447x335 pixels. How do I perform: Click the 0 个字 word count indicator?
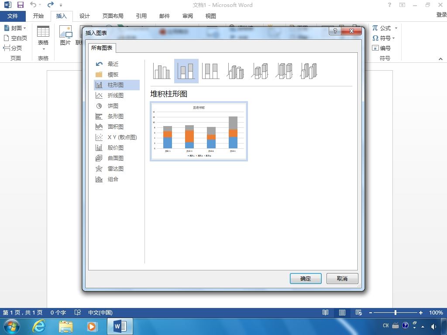tap(58, 312)
